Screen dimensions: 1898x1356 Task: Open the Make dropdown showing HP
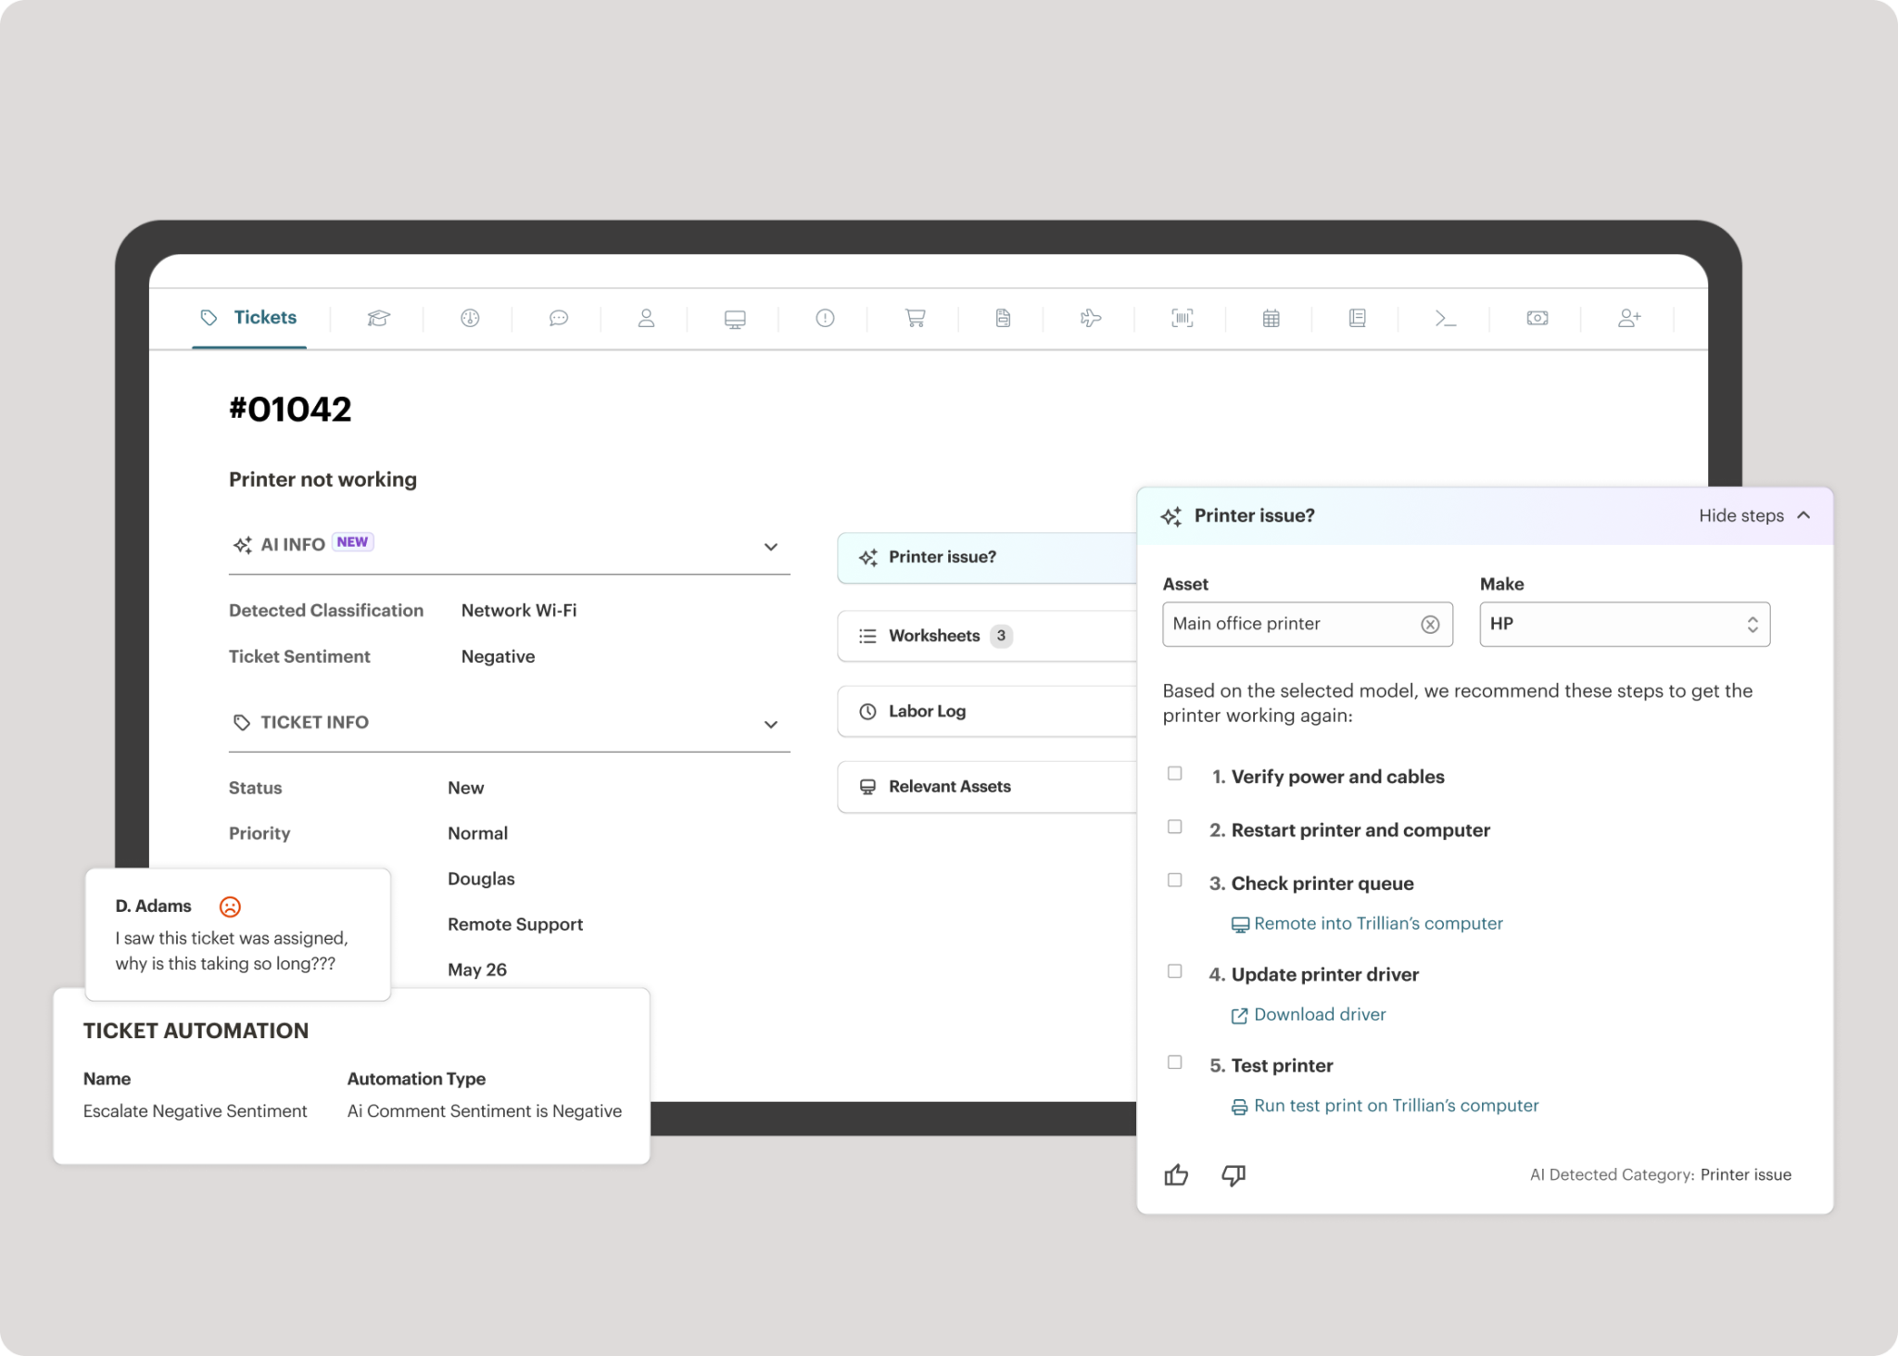[x=1752, y=624]
